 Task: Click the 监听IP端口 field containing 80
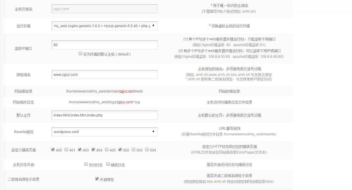pos(104,45)
